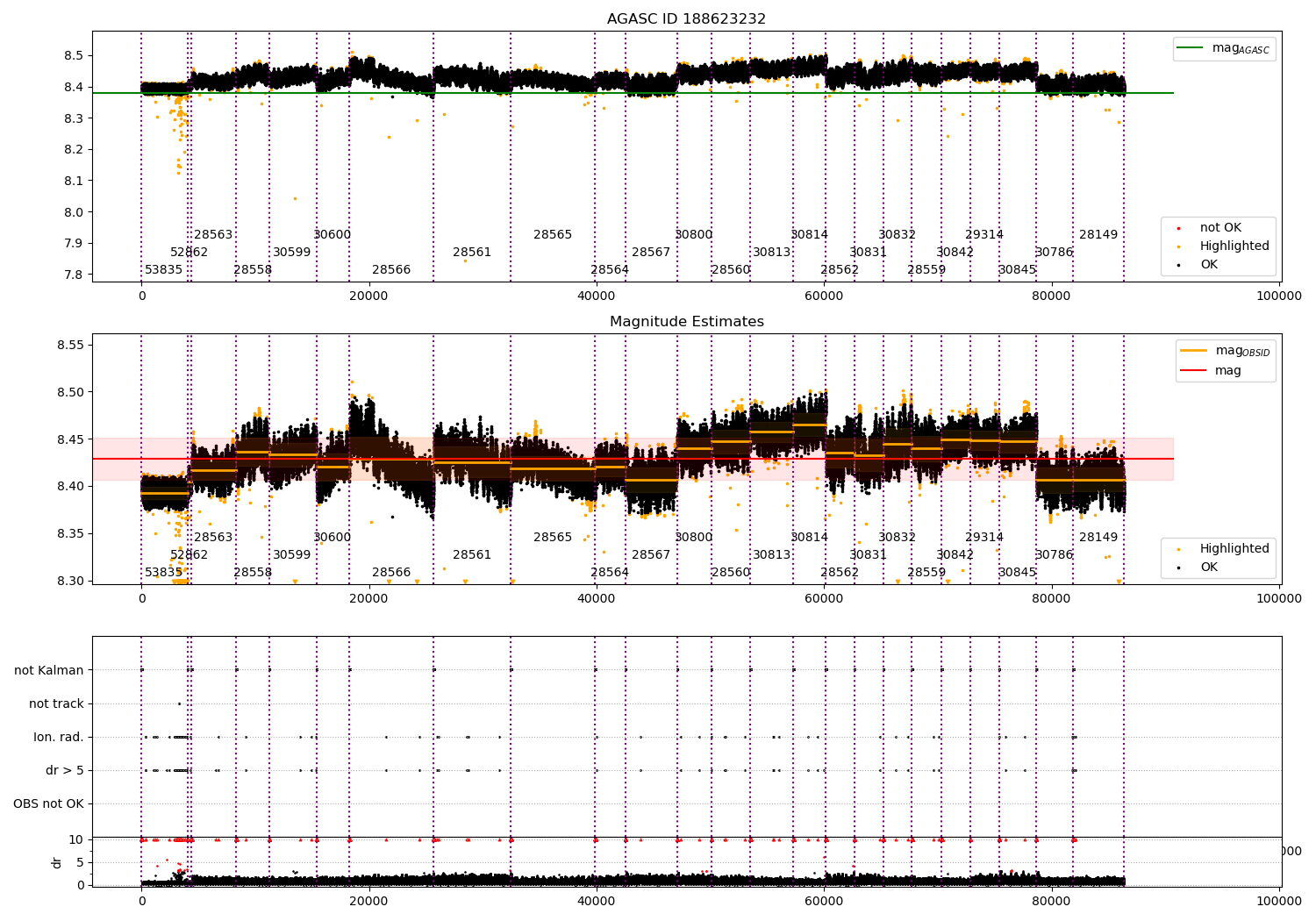Select obsid label 30845 in Magnitude Estimates plot
1316x921 pixels.
(x=1018, y=573)
